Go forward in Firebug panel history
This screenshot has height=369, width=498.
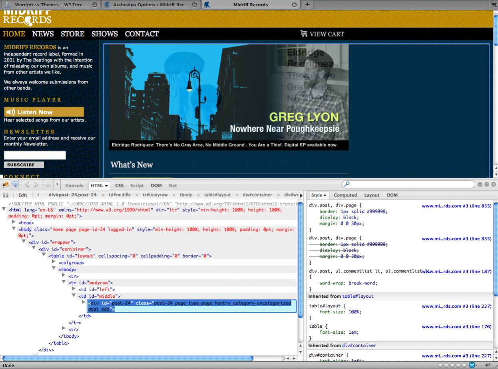point(36,185)
